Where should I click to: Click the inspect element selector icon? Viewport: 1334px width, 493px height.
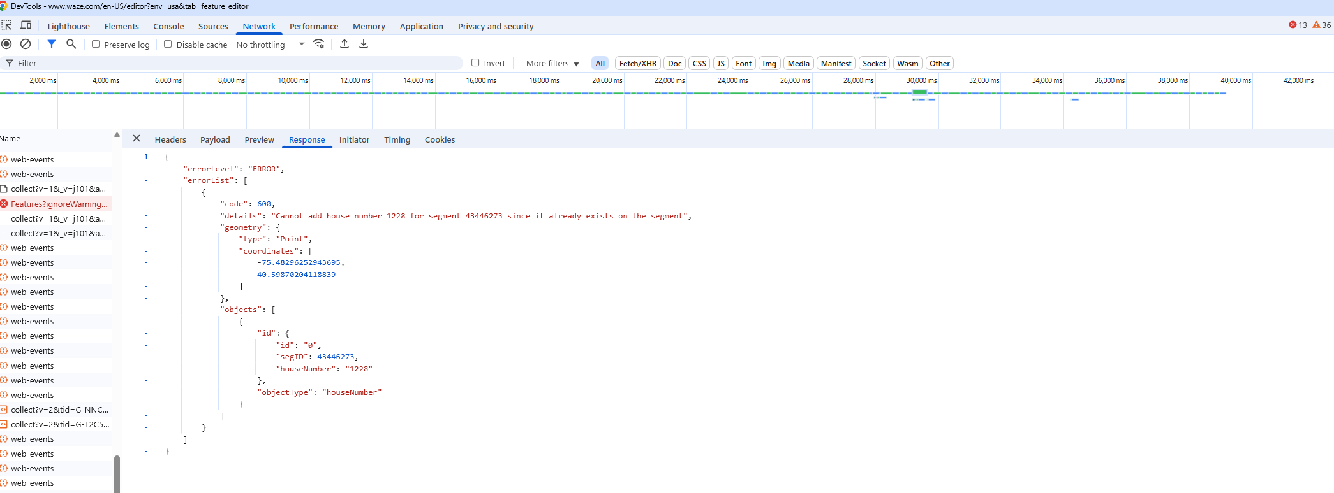coord(7,25)
